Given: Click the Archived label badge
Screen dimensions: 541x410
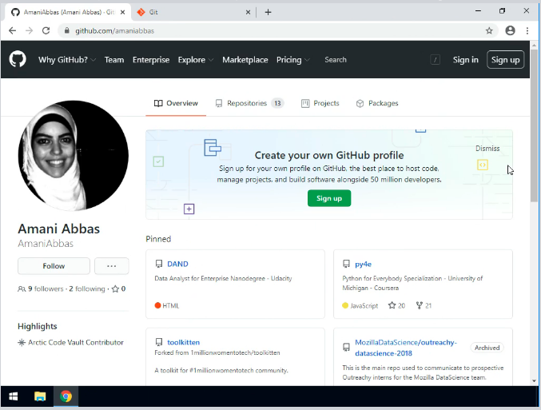Looking at the screenshot, I should tap(487, 348).
